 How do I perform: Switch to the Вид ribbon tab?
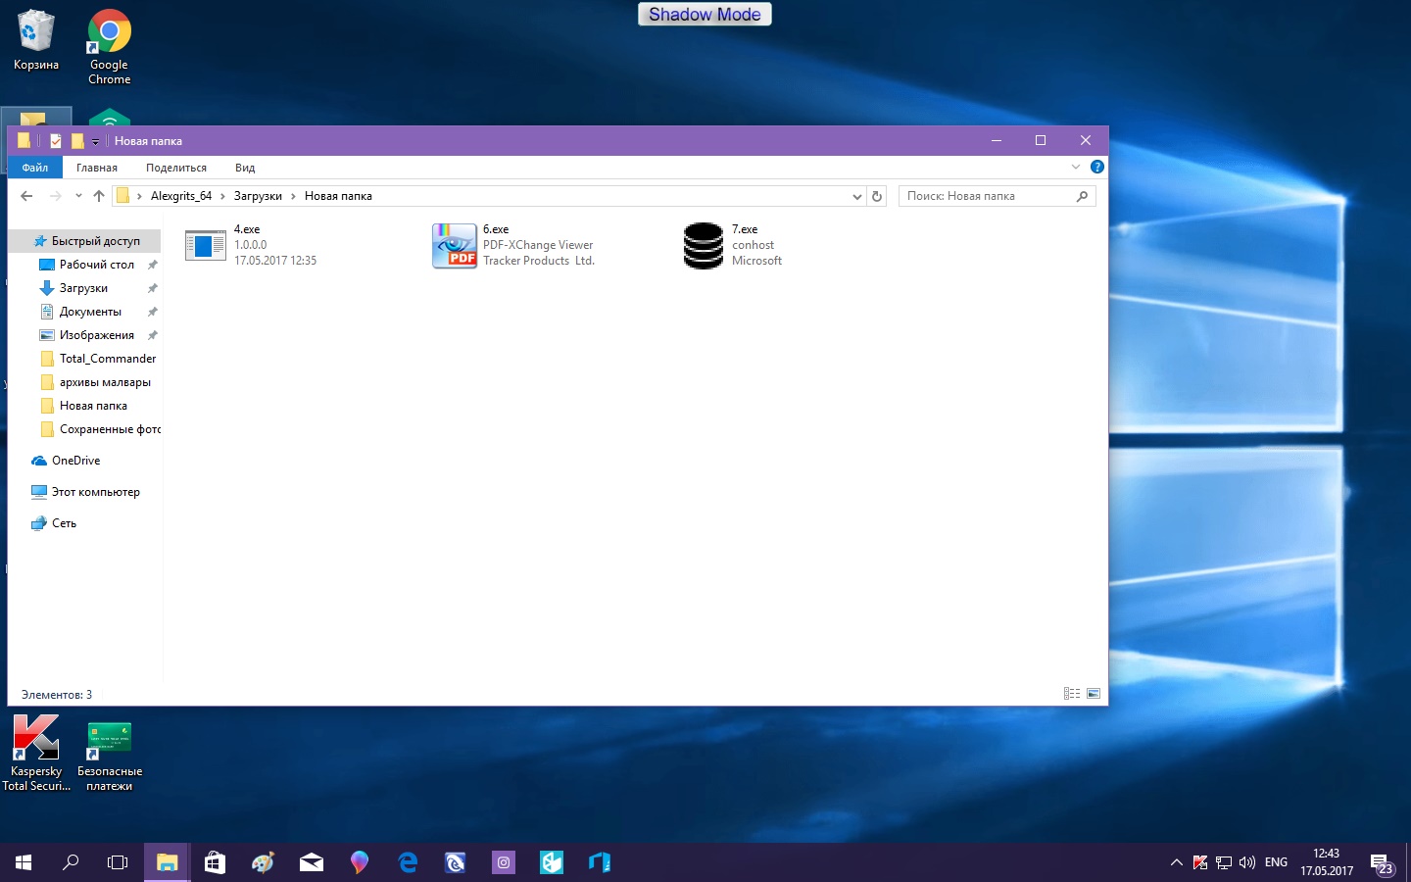click(245, 168)
